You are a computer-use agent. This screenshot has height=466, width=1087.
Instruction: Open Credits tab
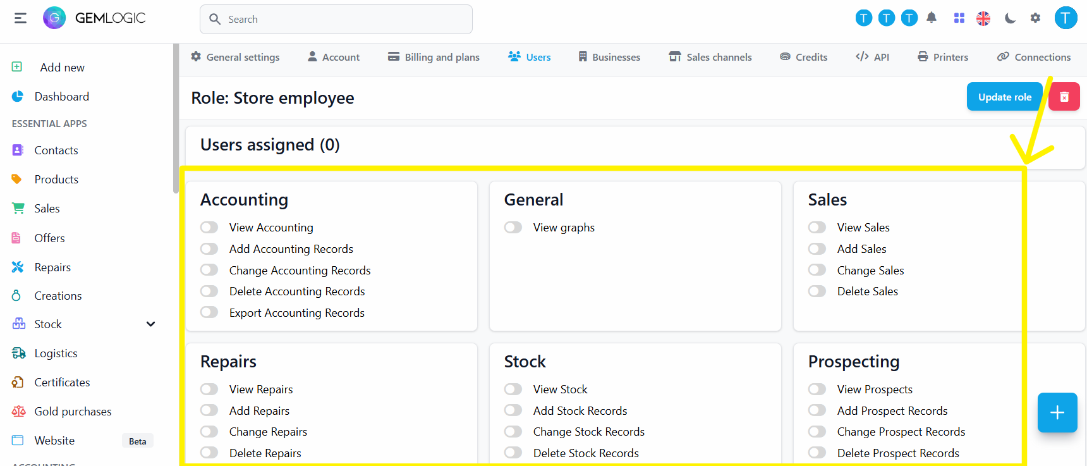pyautogui.click(x=803, y=57)
